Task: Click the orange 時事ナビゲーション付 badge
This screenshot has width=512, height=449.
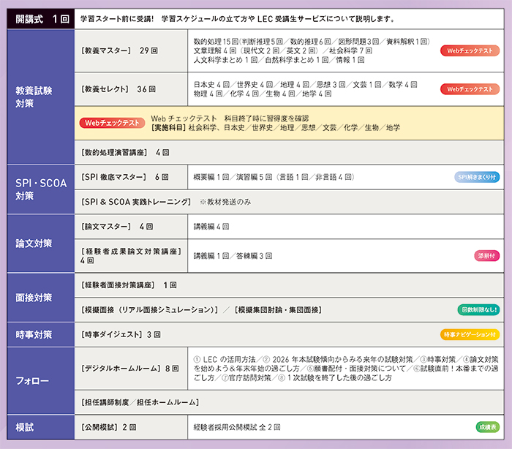Action: [x=470, y=334]
